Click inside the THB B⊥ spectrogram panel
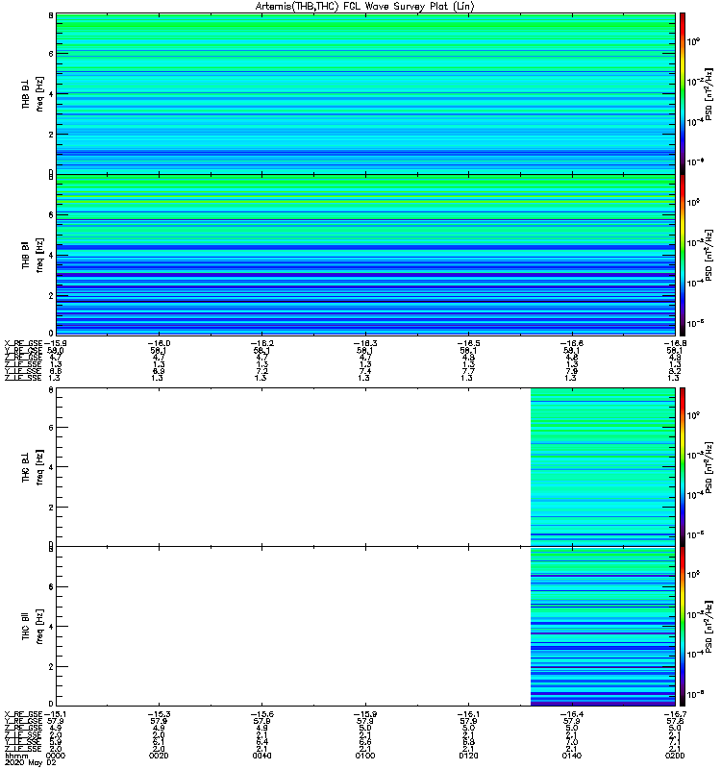 pos(365,93)
